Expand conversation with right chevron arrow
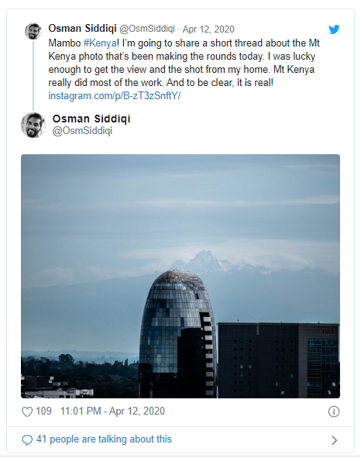 click(335, 440)
